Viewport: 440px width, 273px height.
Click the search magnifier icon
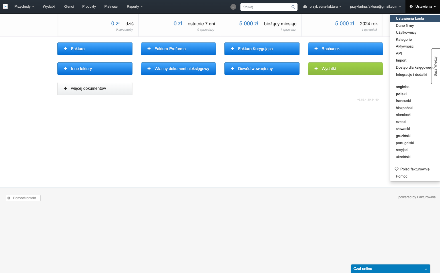(293, 7)
